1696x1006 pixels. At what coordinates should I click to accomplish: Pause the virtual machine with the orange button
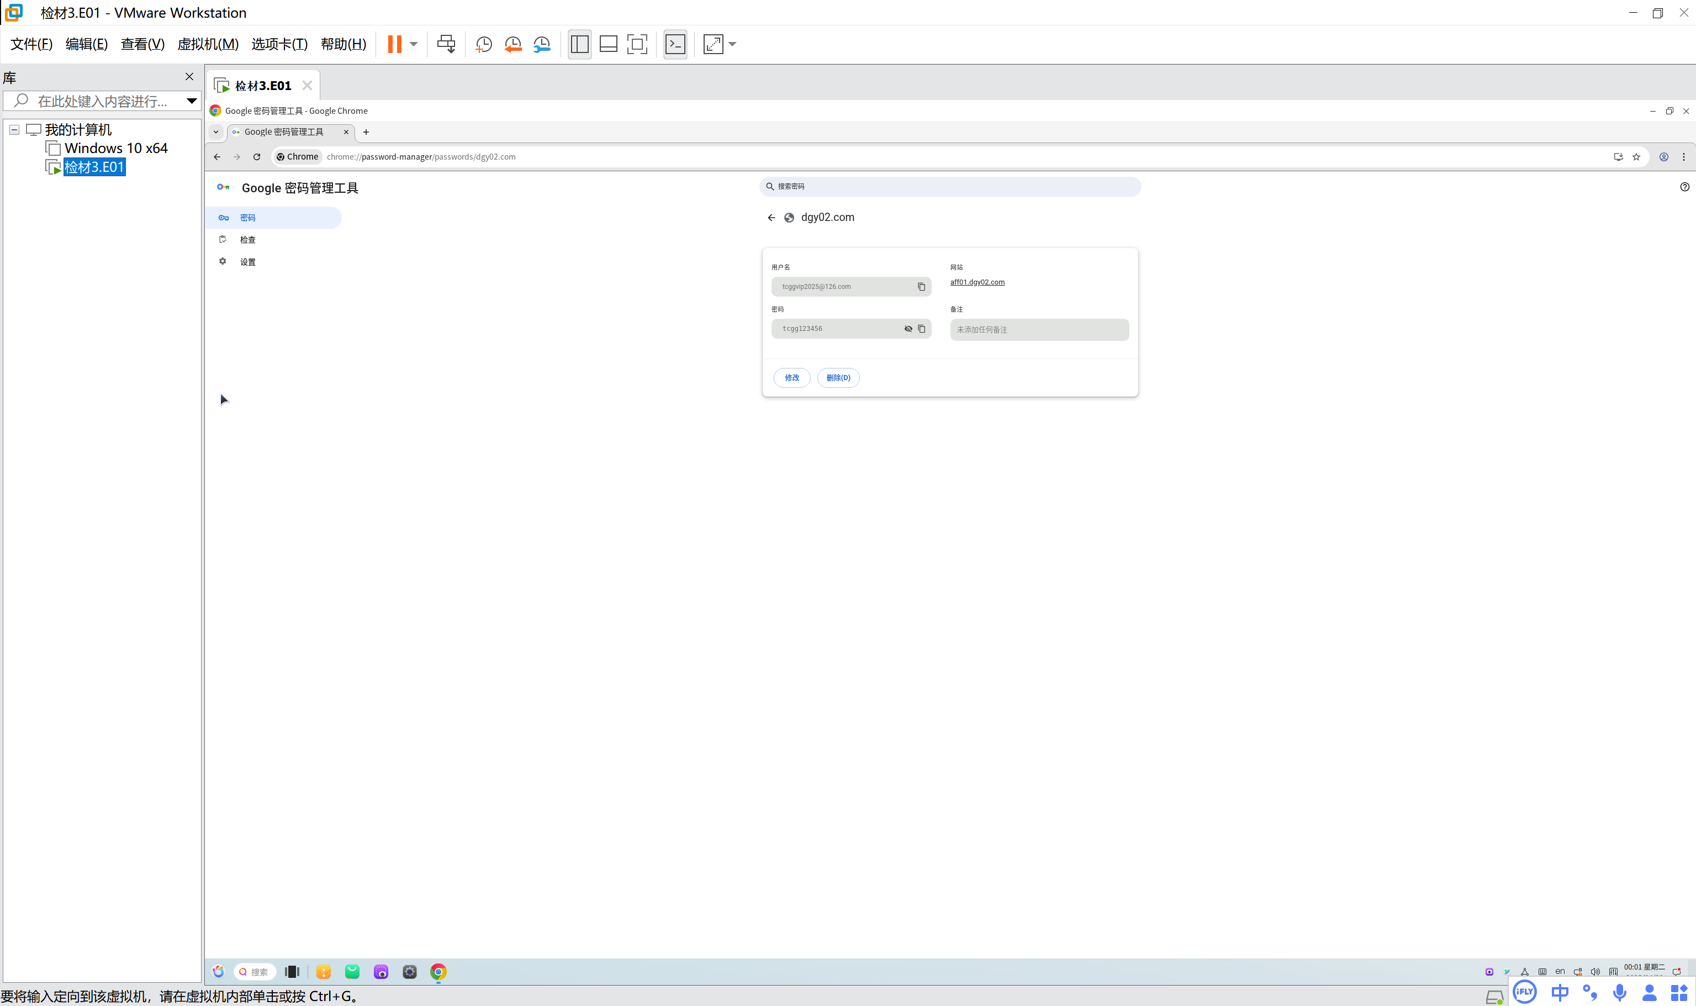[x=394, y=44]
